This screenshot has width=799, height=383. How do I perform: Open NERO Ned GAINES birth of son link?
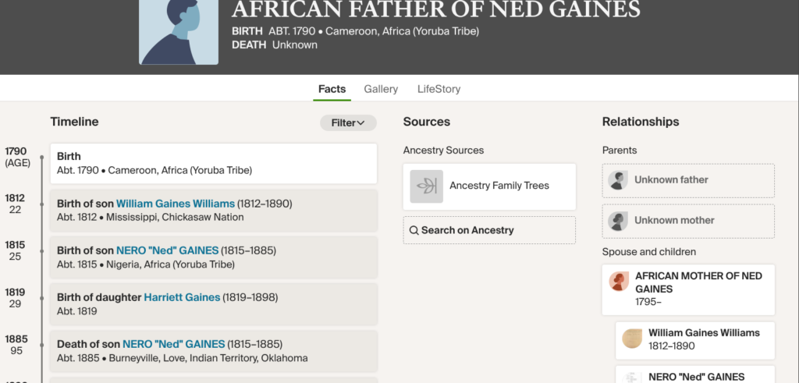click(167, 250)
